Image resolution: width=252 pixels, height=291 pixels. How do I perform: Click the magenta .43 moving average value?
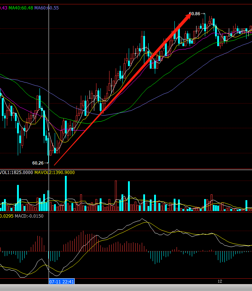pyautogui.click(x=3, y=8)
